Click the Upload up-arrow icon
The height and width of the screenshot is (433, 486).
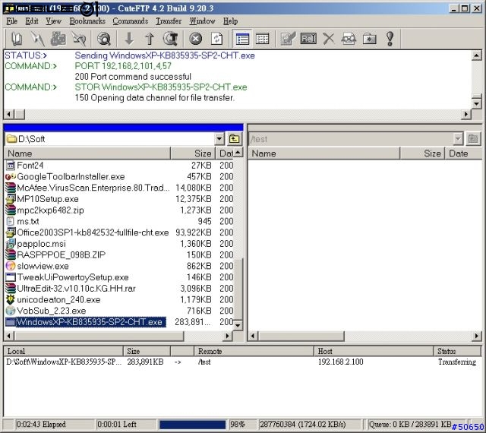pos(150,39)
